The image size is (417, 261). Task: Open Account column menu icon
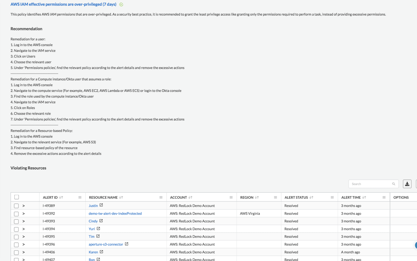point(231,197)
